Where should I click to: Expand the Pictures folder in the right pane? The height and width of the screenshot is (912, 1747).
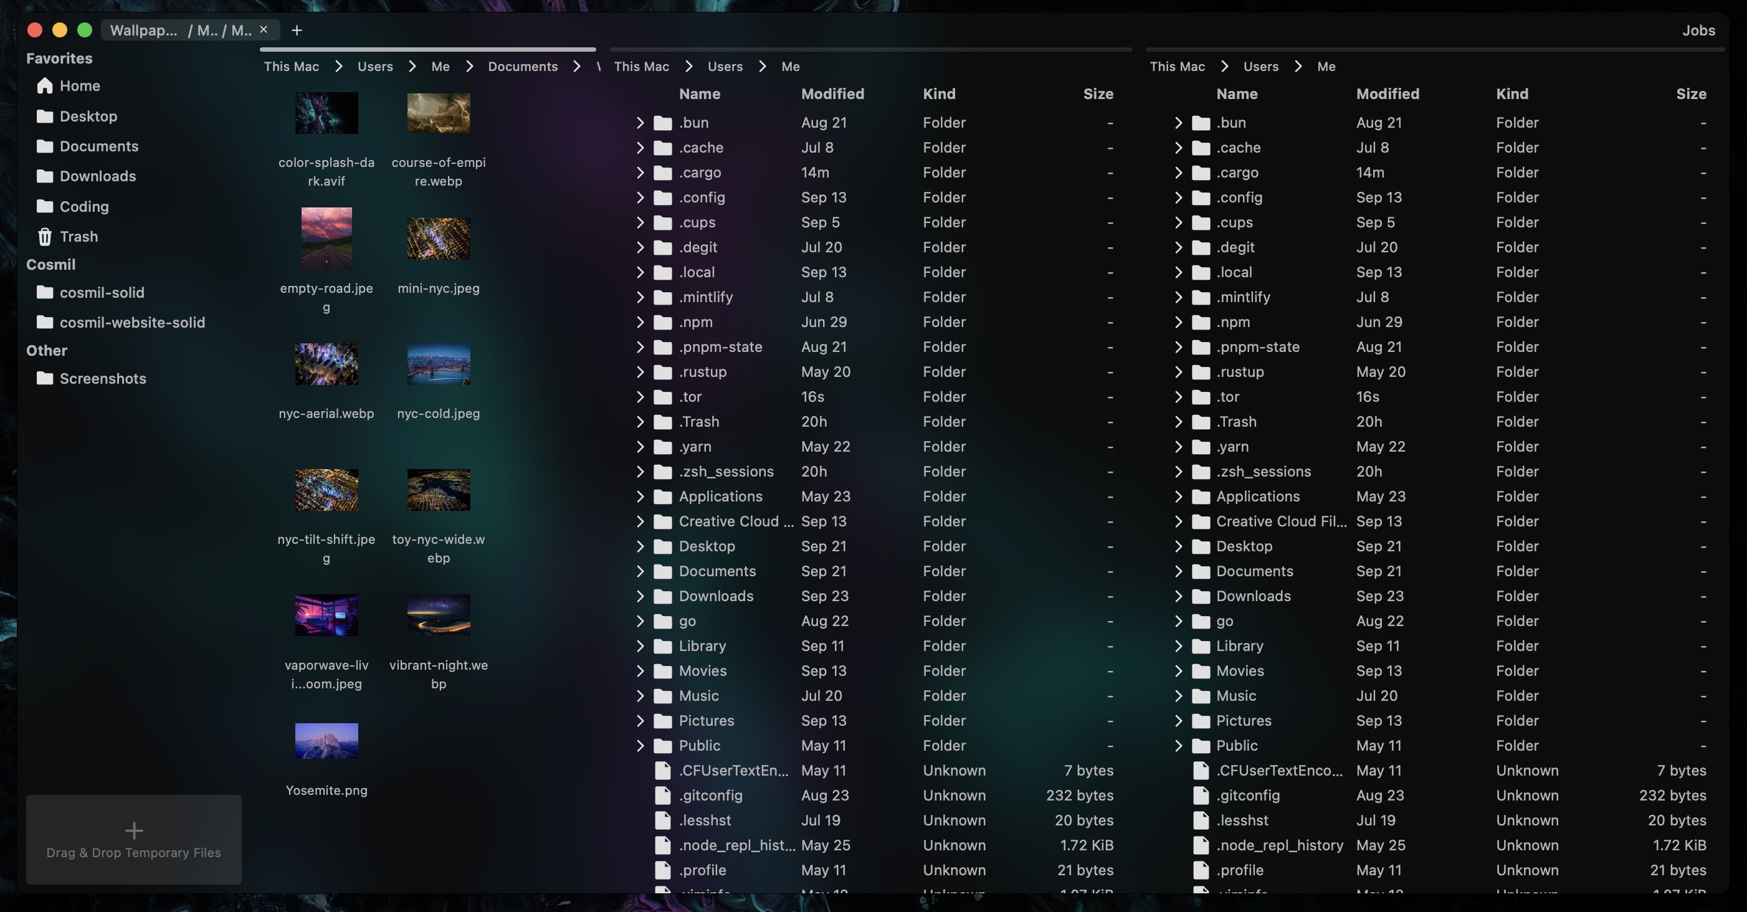pos(1178,721)
